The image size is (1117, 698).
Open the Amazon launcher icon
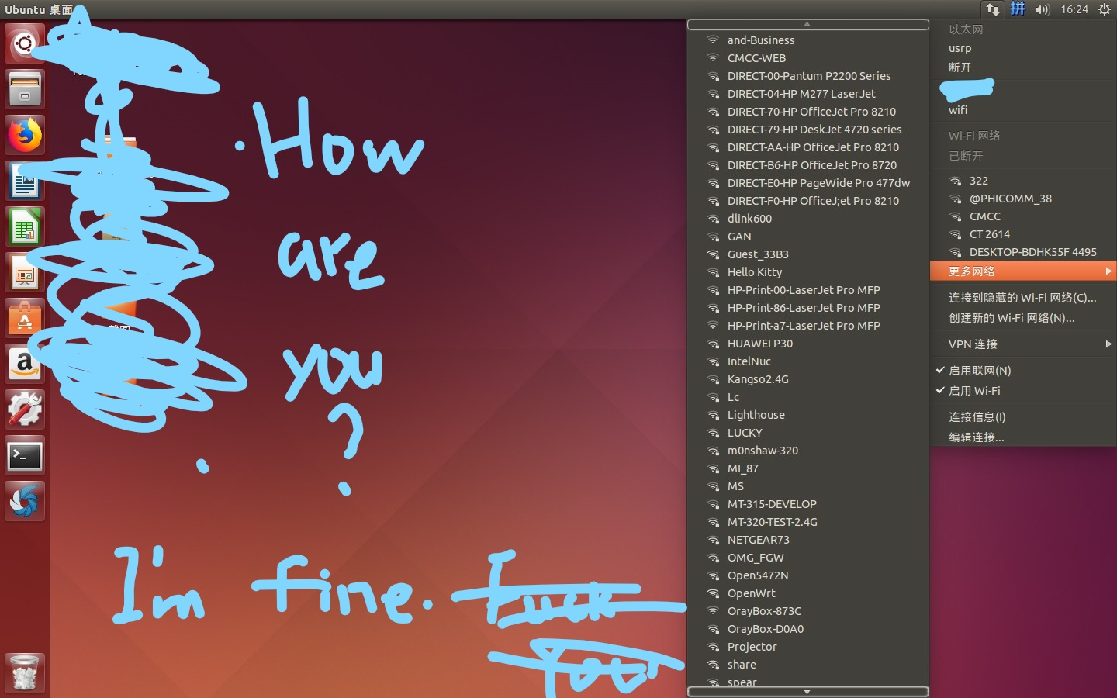[24, 364]
